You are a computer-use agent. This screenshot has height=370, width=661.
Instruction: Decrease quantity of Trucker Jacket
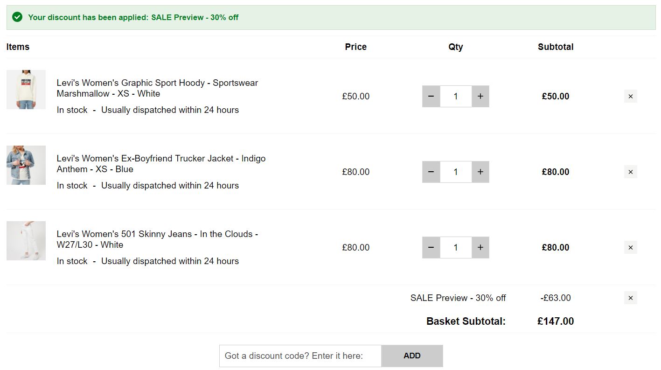point(431,172)
